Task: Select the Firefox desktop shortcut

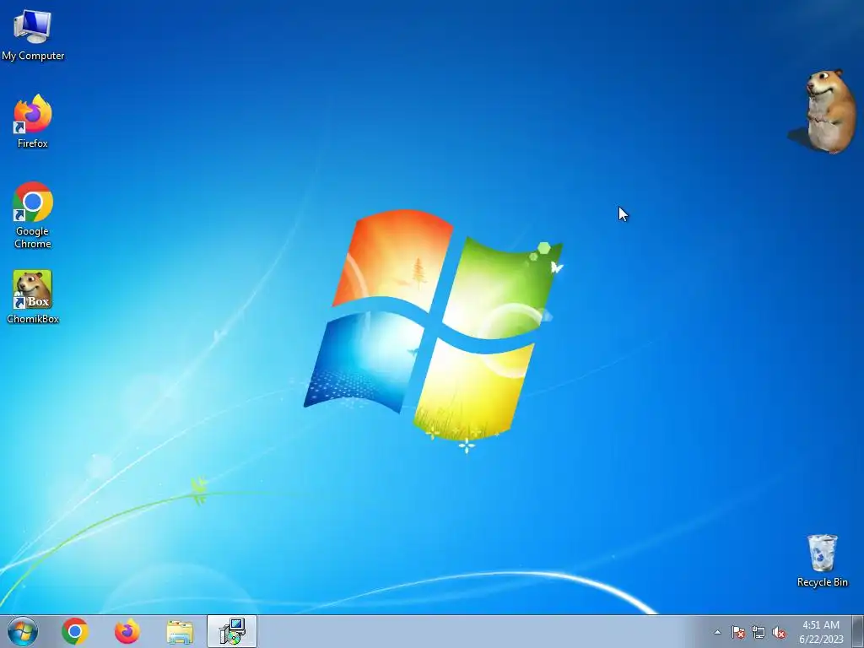Action: [x=33, y=121]
